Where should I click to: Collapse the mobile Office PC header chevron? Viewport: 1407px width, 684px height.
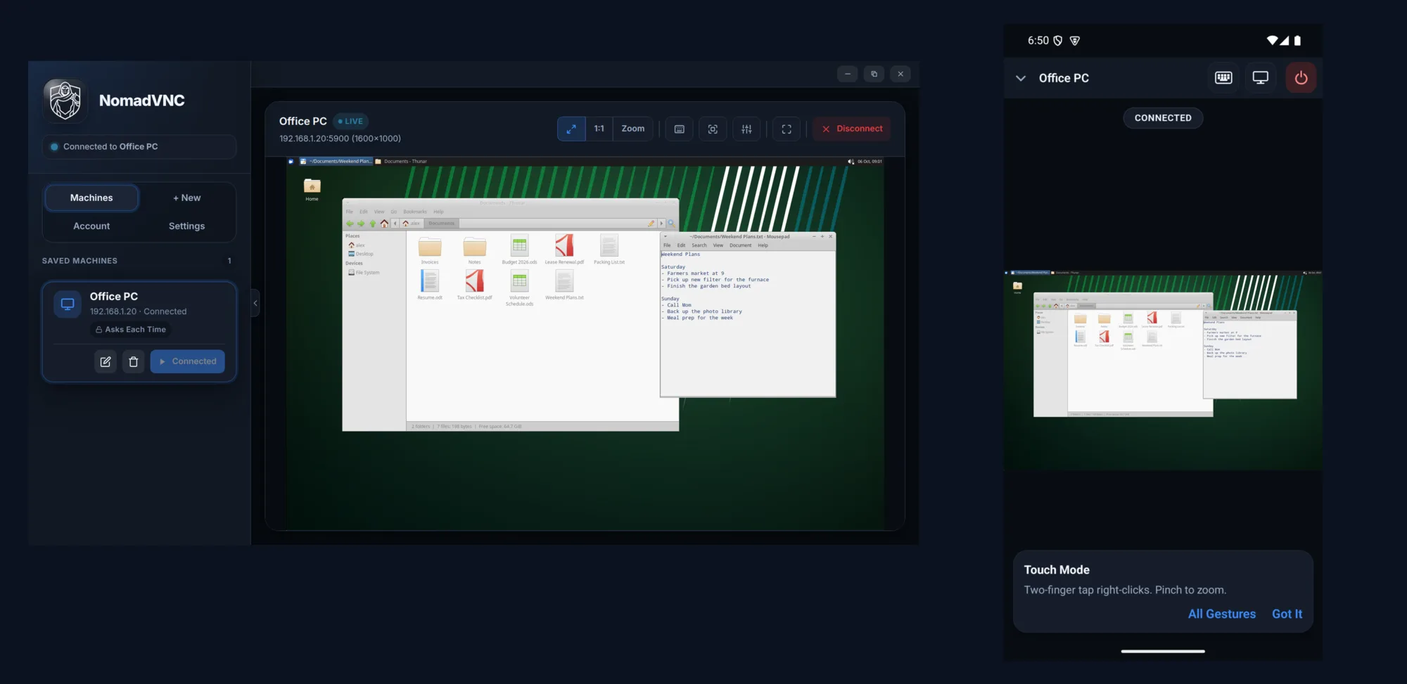pos(1021,78)
